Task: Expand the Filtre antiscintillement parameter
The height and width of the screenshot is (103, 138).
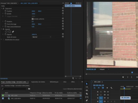Action: (x=3, y=26)
